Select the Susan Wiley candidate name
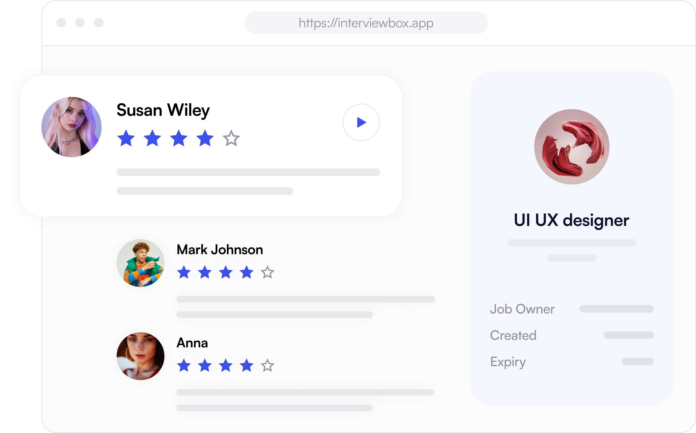Image resolution: width=696 pixels, height=433 pixels. 163,110
